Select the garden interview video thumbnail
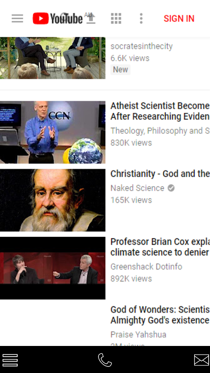 pos(53,58)
